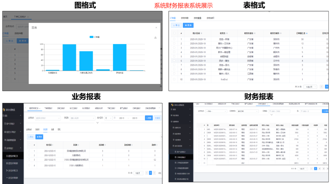Check row 1 龙岗—郑生 checkbox
The image size is (331, 184).
point(174,39)
